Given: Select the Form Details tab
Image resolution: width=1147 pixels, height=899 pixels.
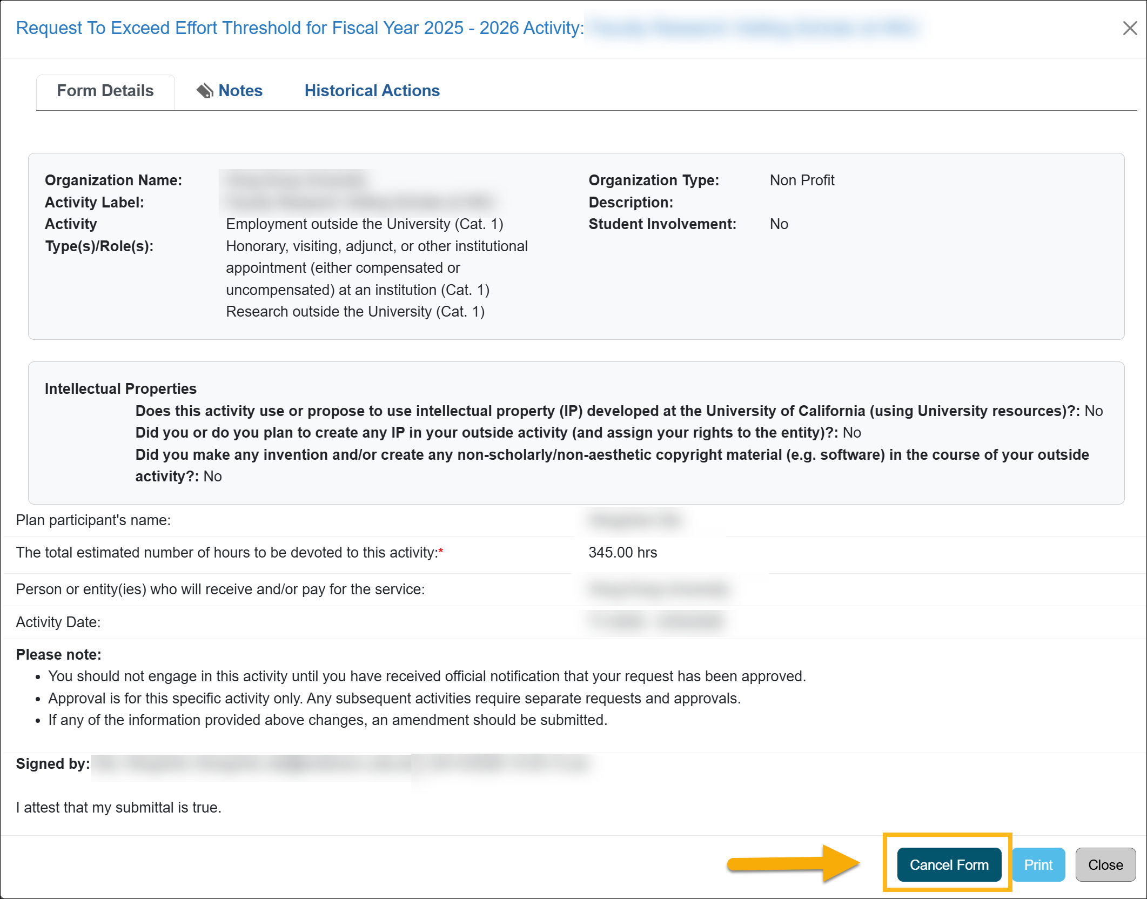Looking at the screenshot, I should coord(105,91).
